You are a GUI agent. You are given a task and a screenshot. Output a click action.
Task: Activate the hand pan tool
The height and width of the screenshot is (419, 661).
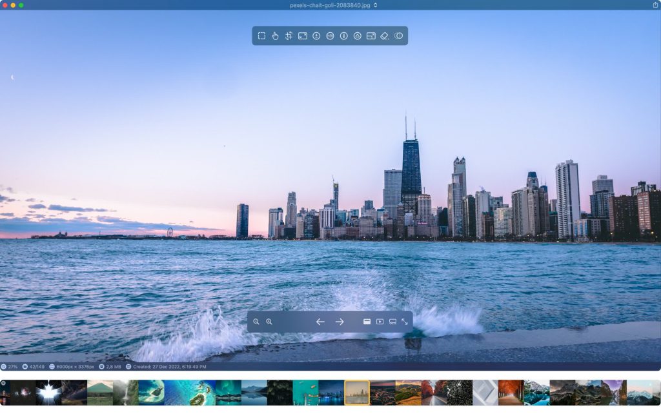275,36
